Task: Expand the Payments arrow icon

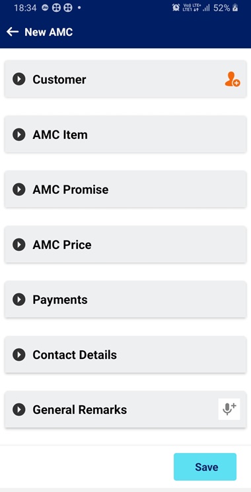Action: pos(18,299)
